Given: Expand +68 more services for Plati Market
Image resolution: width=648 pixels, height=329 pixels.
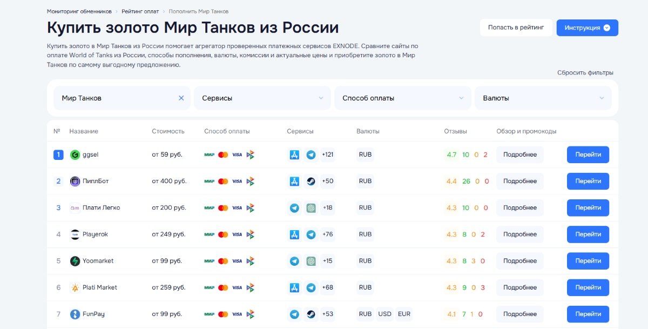Looking at the screenshot, I should tap(328, 287).
